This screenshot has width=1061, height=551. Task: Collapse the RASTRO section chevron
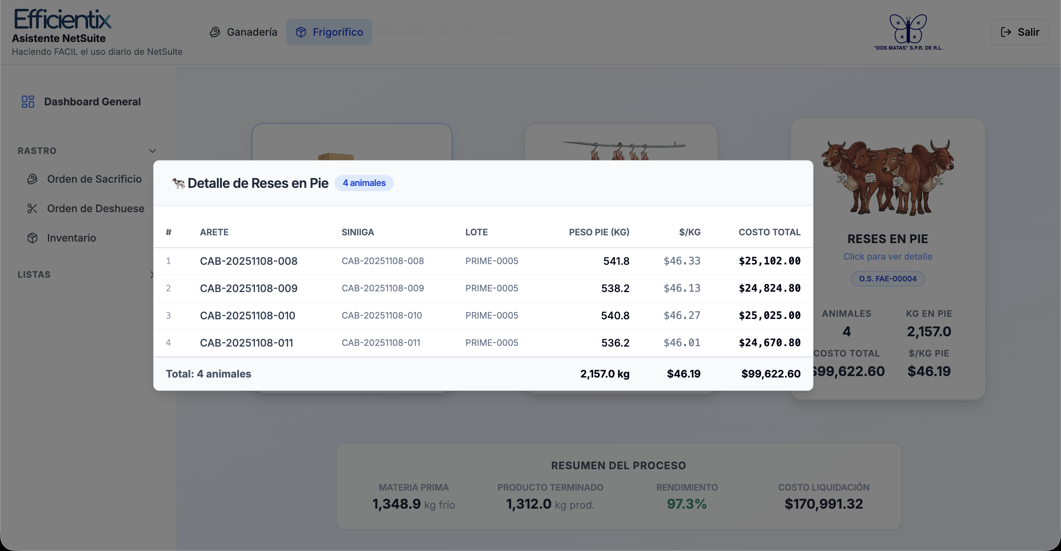152,151
